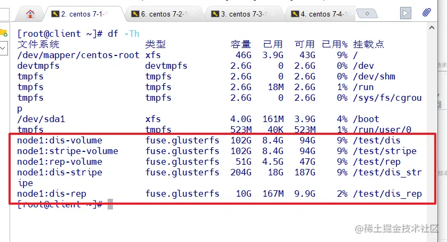Click the '文件系统' column header
Image resolution: width=447 pixels, height=242 pixels.
coord(38,44)
